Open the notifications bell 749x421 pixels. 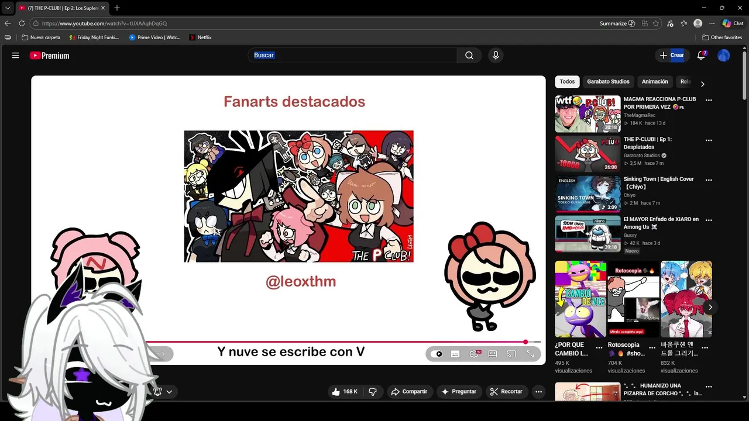pyautogui.click(x=702, y=56)
